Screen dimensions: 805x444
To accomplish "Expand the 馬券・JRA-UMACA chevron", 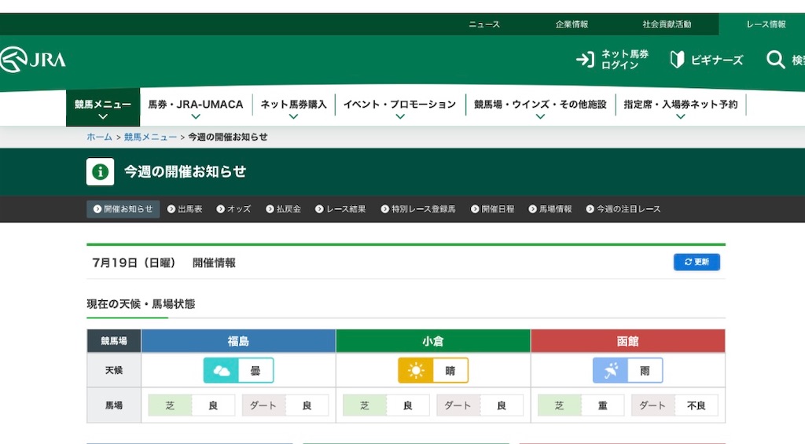I will (196, 117).
